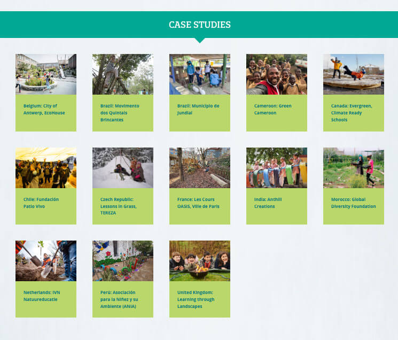
Task: Open the Belgium: City of Antwerp, EcoHouse link
Action: 44,109
